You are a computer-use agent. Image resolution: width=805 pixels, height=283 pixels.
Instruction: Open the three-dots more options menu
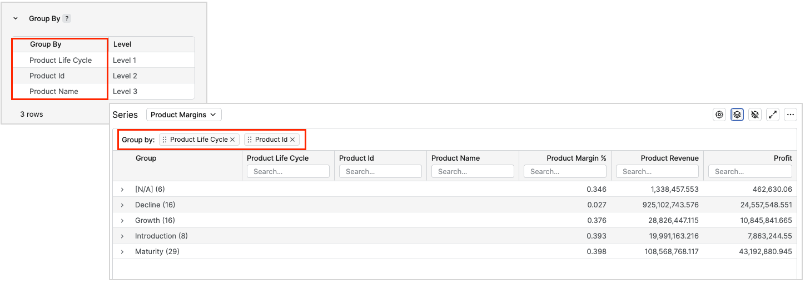click(x=791, y=115)
